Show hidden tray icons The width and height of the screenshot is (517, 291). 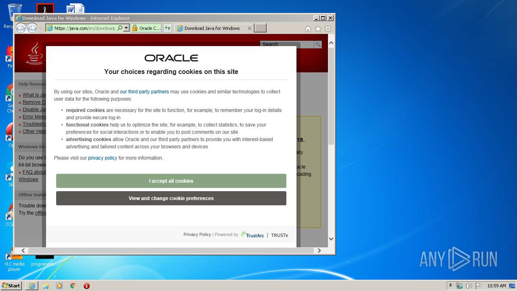450,286
